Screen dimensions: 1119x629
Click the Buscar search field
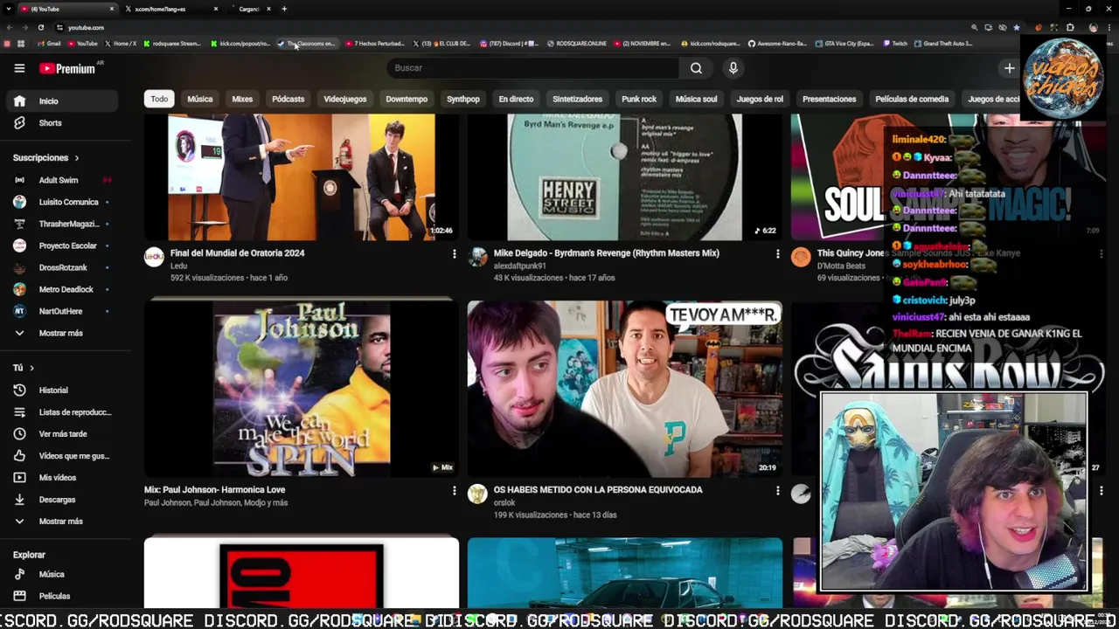533,68
